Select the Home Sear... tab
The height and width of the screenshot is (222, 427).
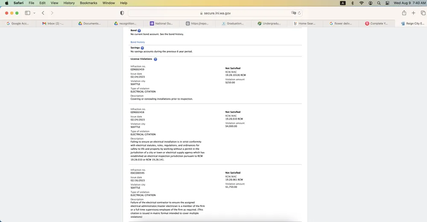tap(305, 23)
